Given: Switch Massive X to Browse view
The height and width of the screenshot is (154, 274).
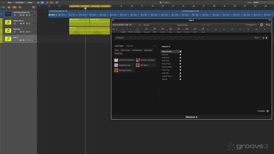Looking at the screenshot, I should click(x=146, y=25).
